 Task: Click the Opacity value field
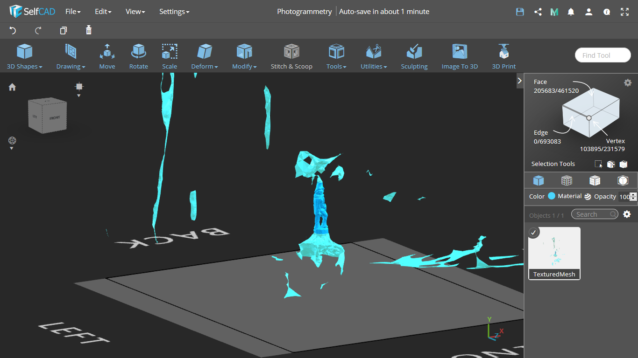pos(624,197)
